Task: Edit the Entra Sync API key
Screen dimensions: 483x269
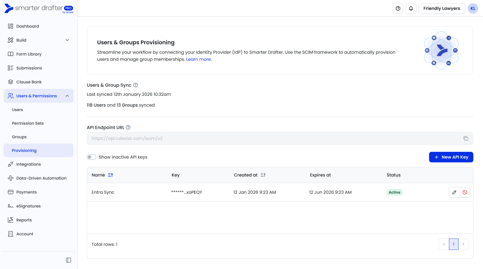Action: 454,192
